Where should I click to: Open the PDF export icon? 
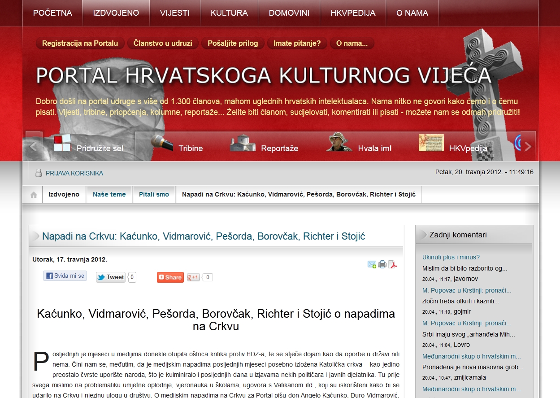(392, 264)
